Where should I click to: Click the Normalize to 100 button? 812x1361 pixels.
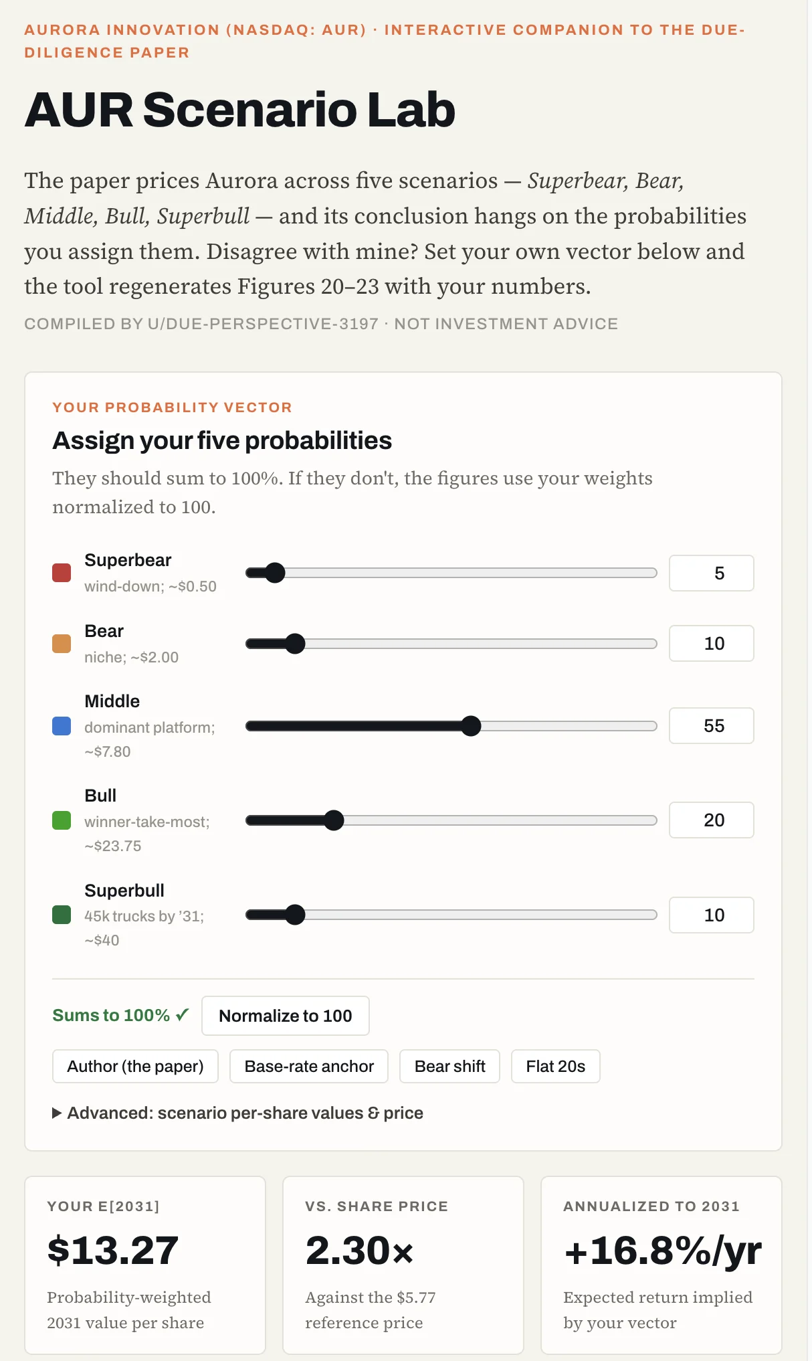click(x=286, y=1016)
